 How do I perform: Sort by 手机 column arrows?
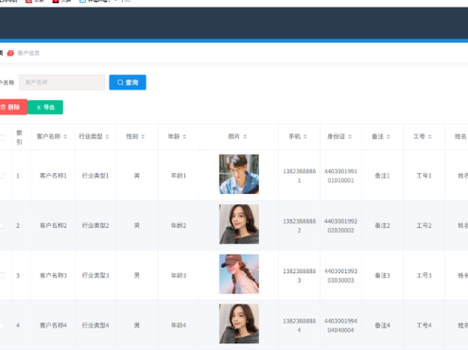pos(305,136)
